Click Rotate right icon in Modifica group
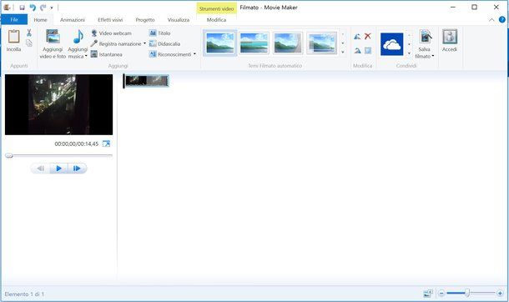This screenshot has width=509, height=302. (x=357, y=51)
